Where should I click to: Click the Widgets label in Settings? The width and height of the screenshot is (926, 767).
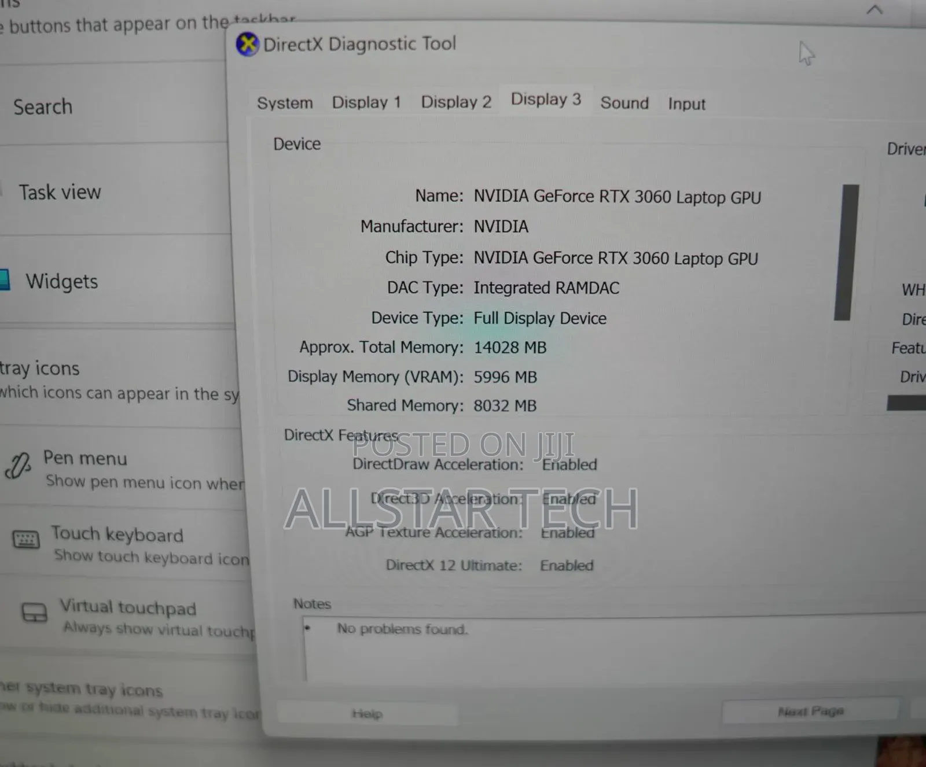point(62,282)
